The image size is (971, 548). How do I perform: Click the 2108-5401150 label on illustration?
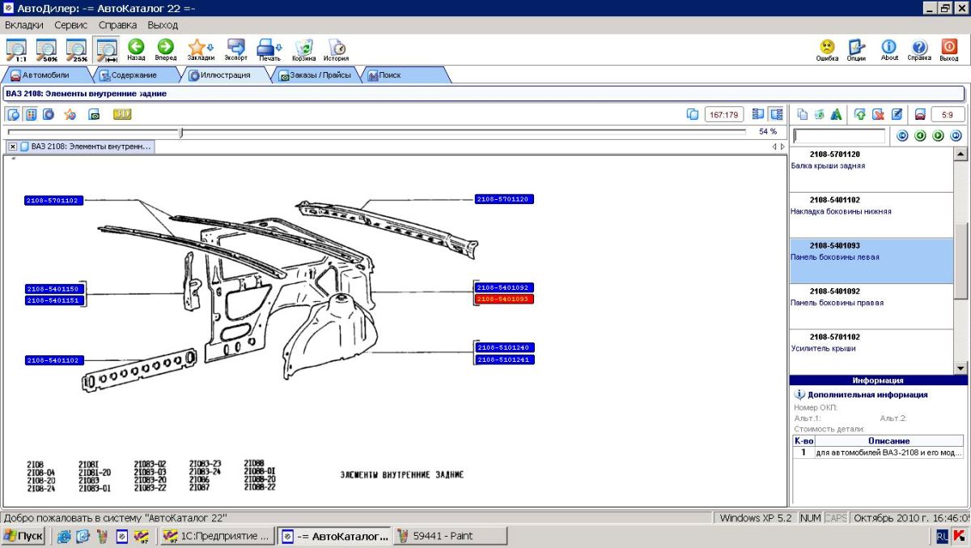(x=54, y=289)
